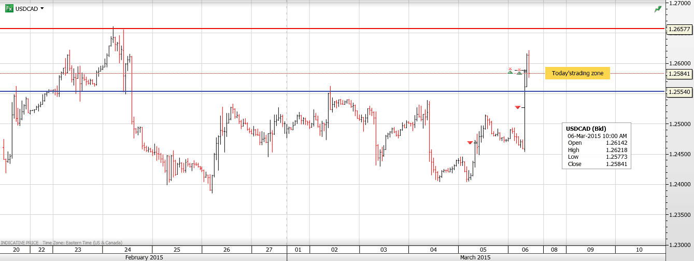Image resolution: width=694 pixels, height=261 pixels.
Task: Click the March 2015 month label
Action: coord(475,257)
